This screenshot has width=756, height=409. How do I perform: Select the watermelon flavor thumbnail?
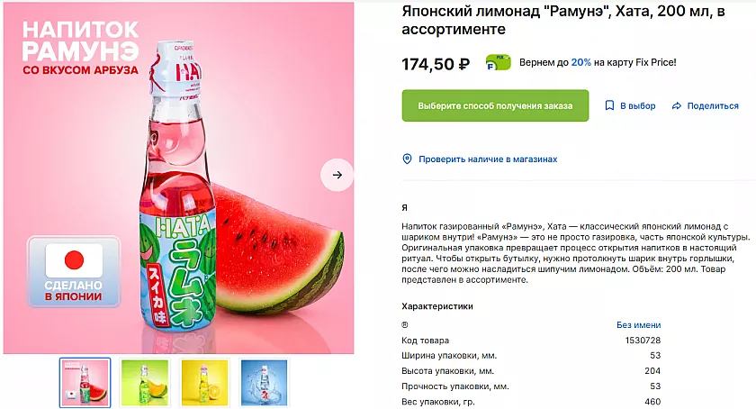tap(85, 382)
